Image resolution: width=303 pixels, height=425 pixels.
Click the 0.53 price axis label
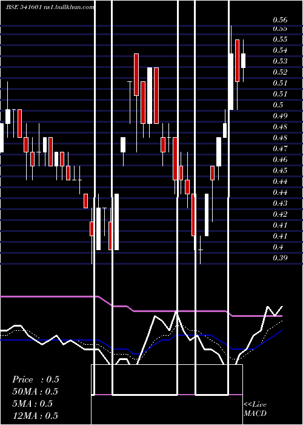[x=280, y=61]
